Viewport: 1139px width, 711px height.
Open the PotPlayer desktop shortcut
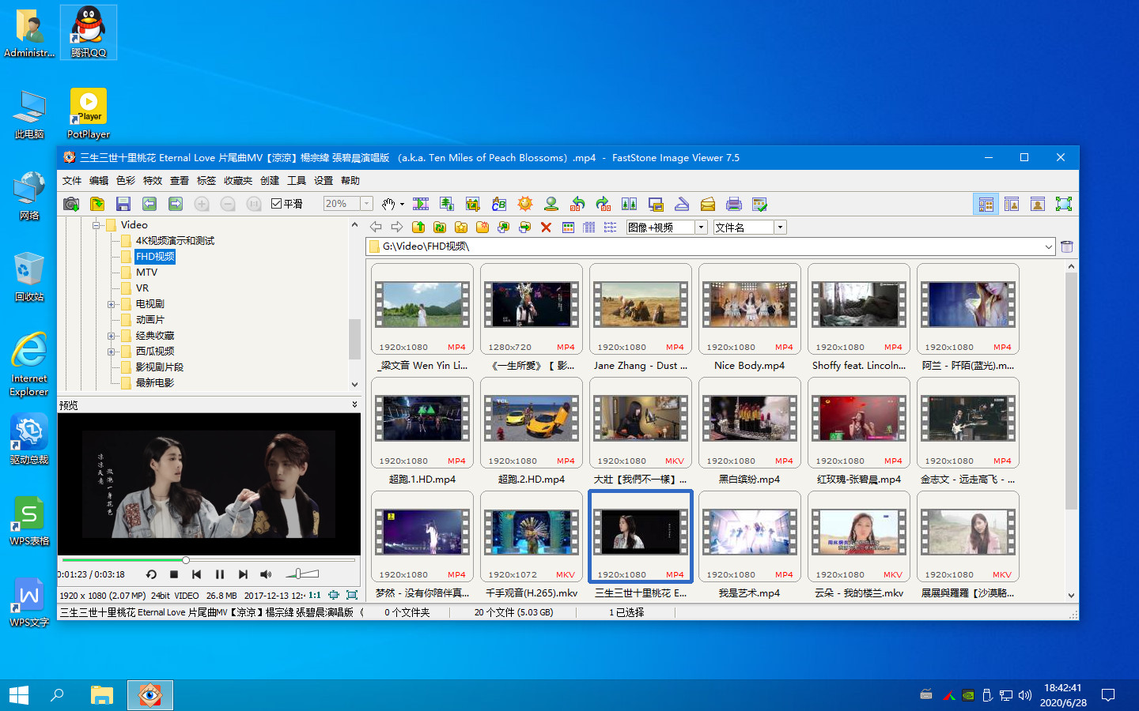coord(89,114)
